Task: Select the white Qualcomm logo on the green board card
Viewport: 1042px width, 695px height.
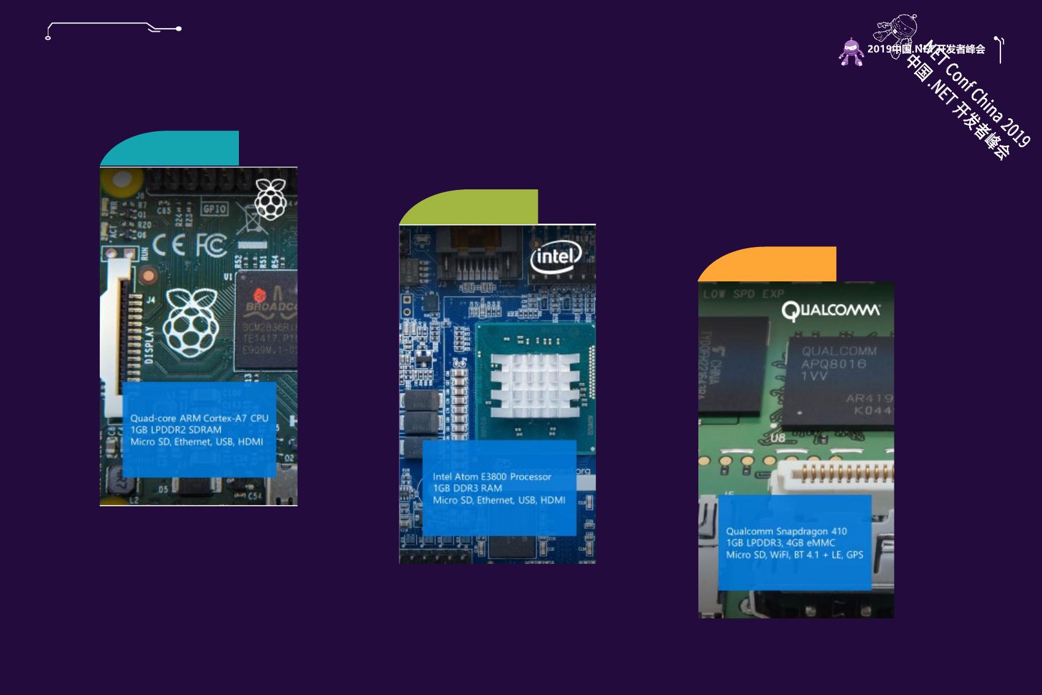Action: pos(831,311)
